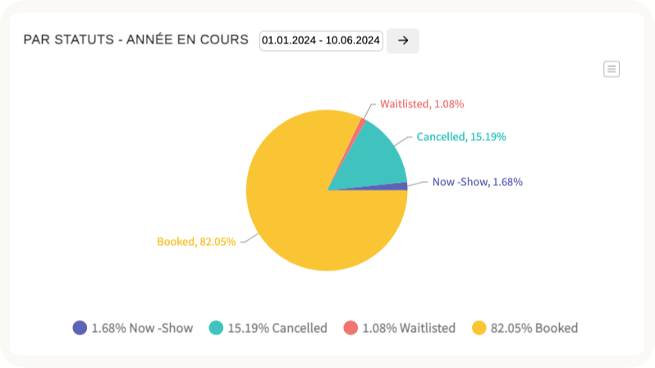Click the "PAR STATUTS - ANNÉE EN COURS" title
655x368 pixels.
coord(135,39)
